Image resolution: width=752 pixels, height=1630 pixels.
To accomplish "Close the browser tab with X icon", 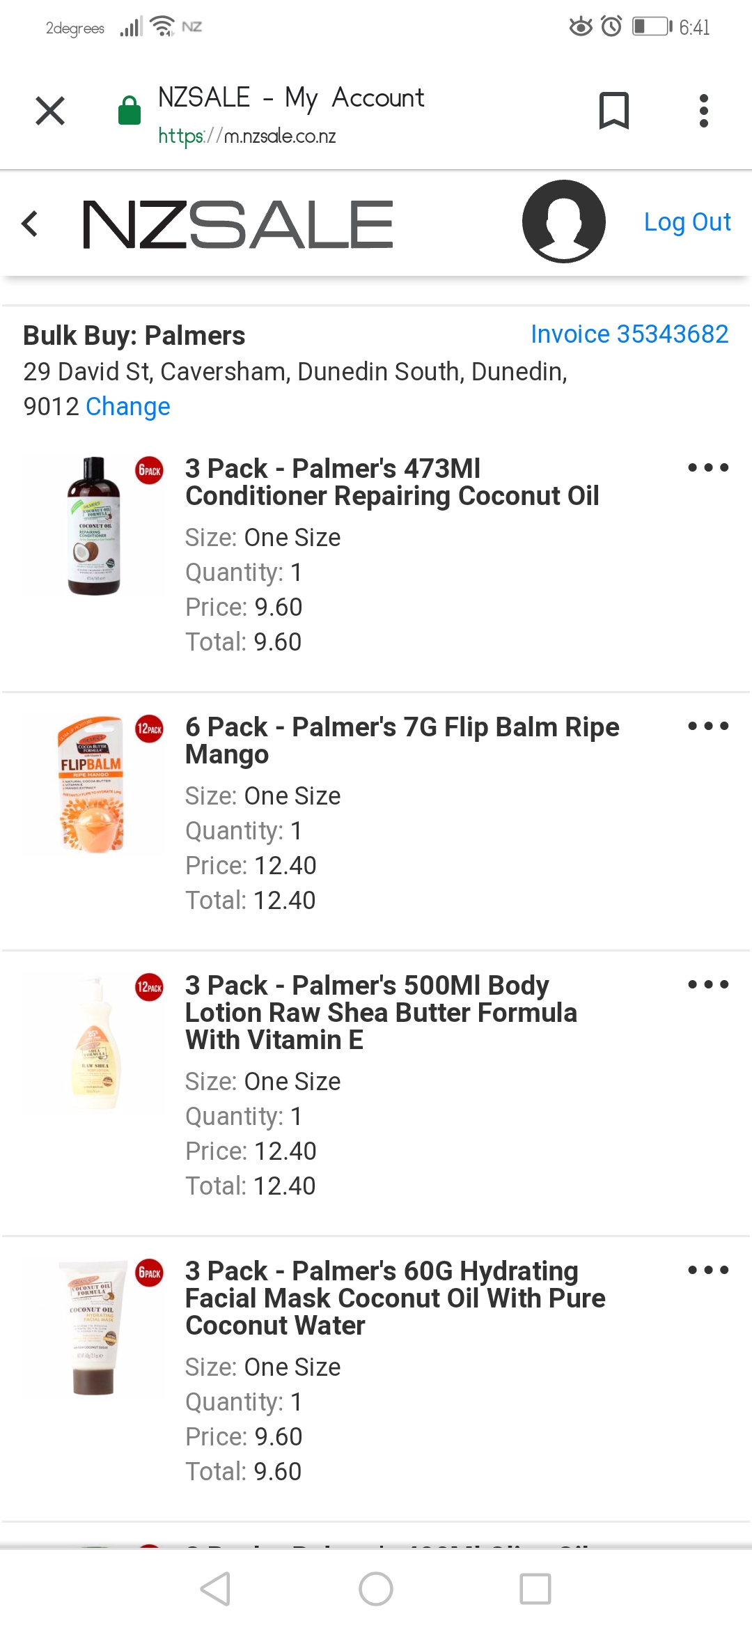I will click(50, 111).
